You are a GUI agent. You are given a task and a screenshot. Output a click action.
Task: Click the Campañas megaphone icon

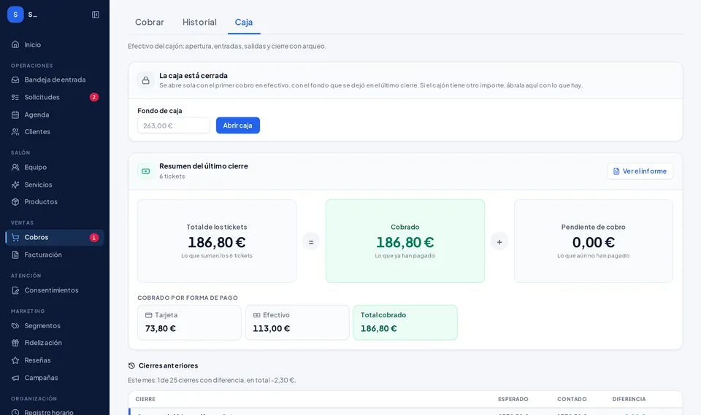click(15, 378)
